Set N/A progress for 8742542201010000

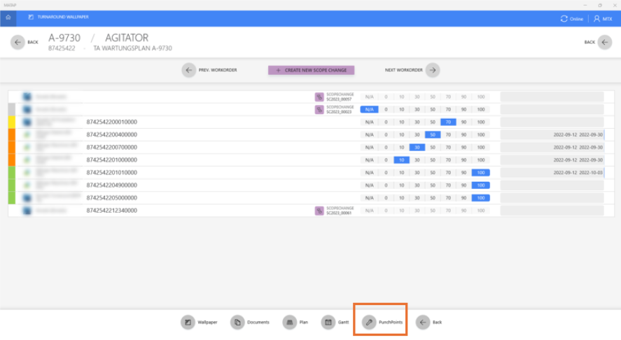click(x=369, y=172)
